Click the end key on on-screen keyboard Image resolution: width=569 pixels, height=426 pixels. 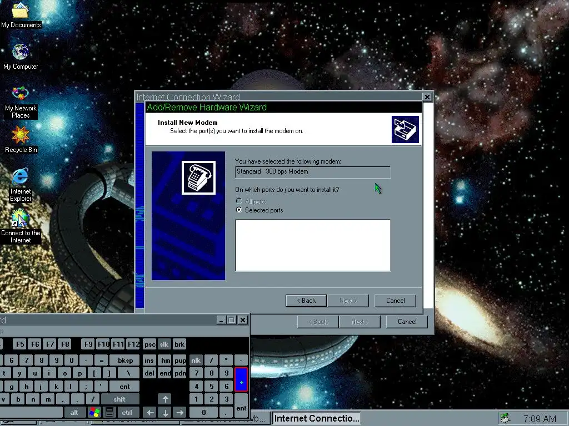(x=166, y=373)
